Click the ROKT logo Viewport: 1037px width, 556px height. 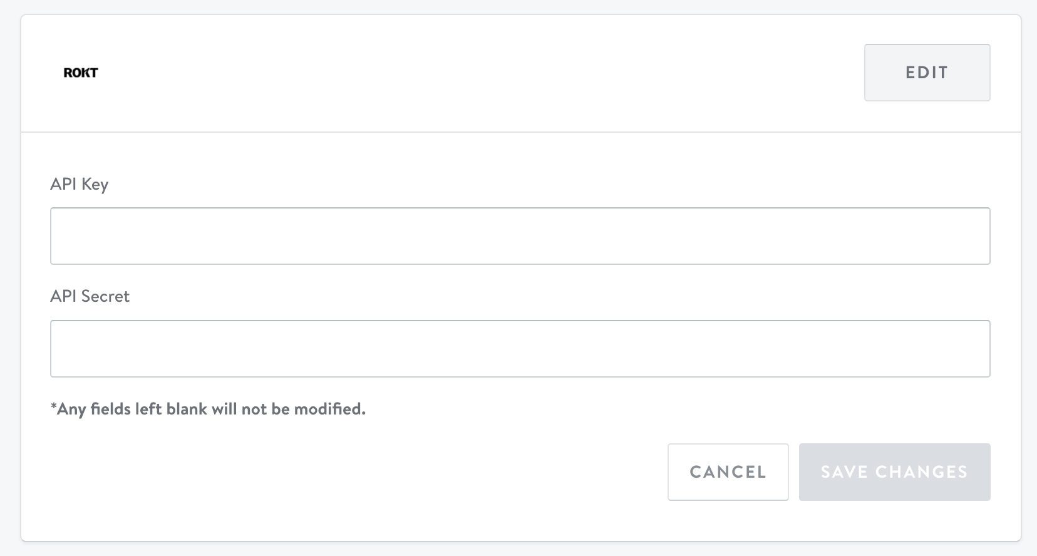81,73
